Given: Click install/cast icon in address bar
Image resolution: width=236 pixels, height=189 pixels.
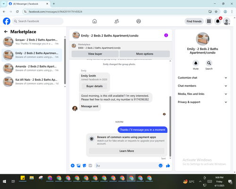Looking at the screenshot, I should click(x=210, y=12).
